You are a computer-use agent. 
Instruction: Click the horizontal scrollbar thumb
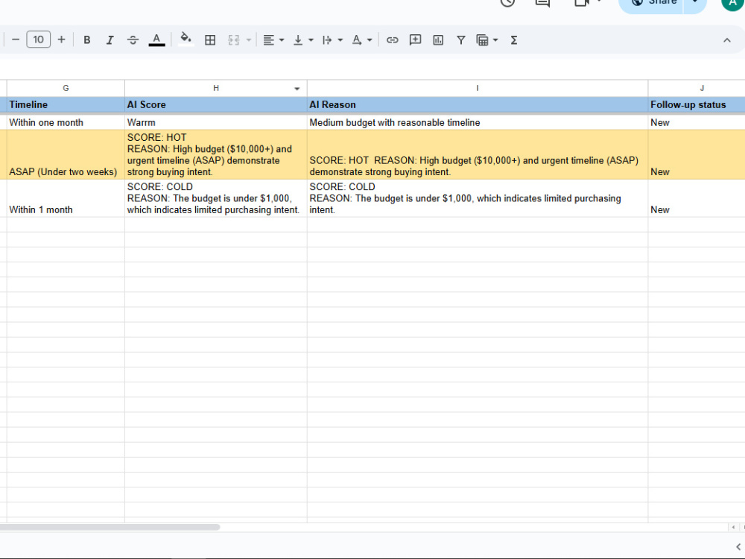[x=110, y=527]
